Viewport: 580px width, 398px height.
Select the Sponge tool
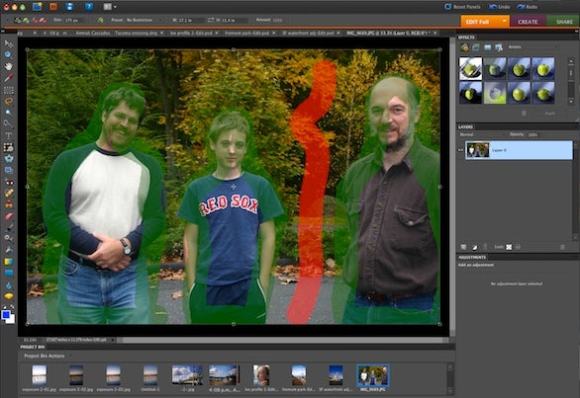pos(8,296)
